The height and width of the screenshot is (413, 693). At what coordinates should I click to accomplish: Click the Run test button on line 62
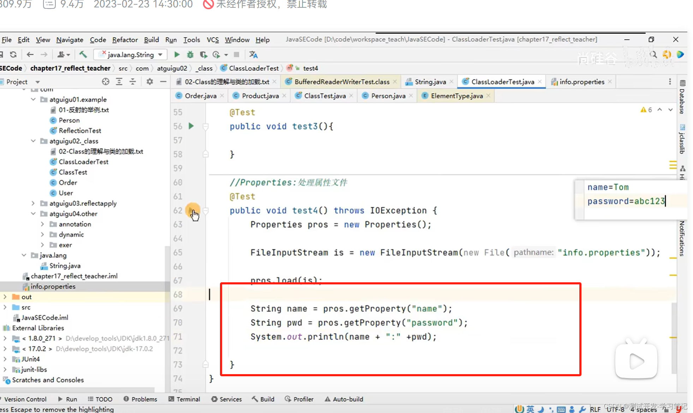pyautogui.click(x=192, y=210)
